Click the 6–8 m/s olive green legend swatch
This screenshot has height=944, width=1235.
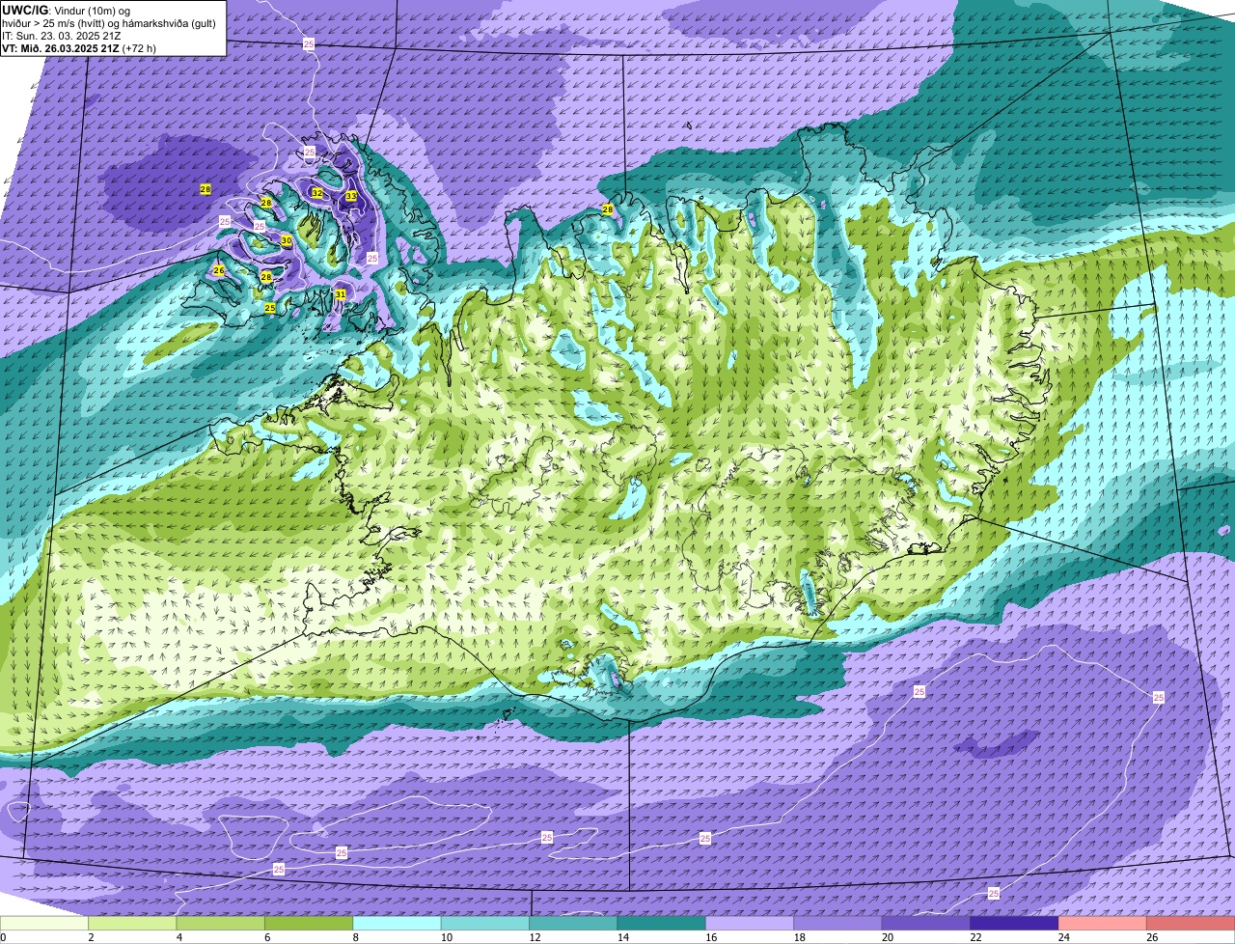(x=309, y=924)
